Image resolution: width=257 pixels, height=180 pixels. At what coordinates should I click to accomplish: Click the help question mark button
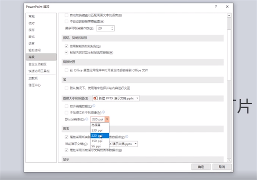point(216,6)
